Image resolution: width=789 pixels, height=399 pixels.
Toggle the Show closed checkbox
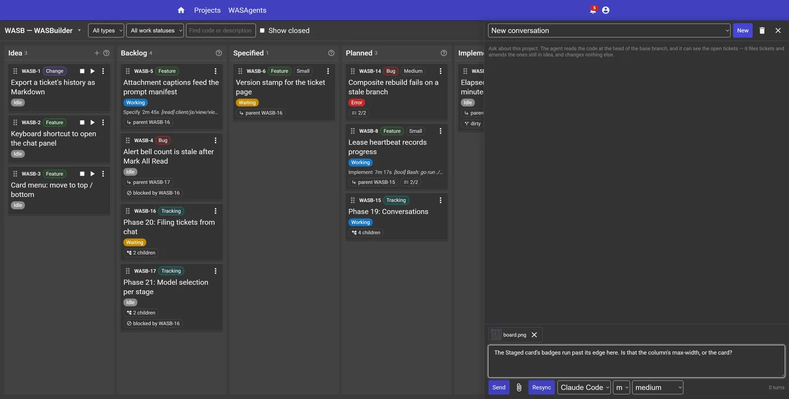tap(262, 31)
